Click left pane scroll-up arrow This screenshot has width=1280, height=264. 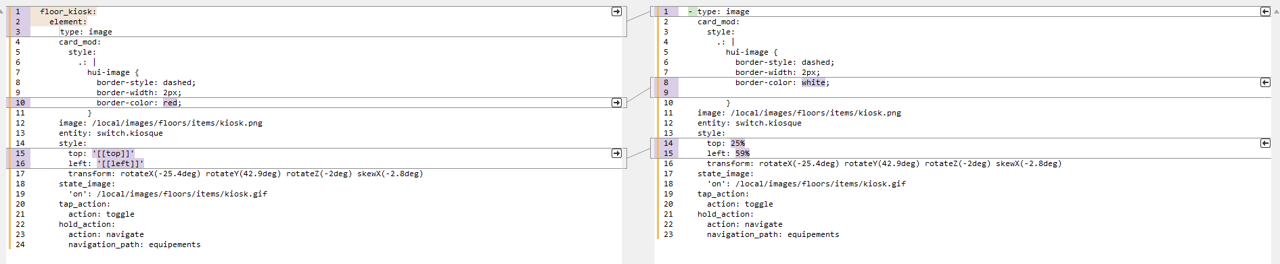point(2,11)
